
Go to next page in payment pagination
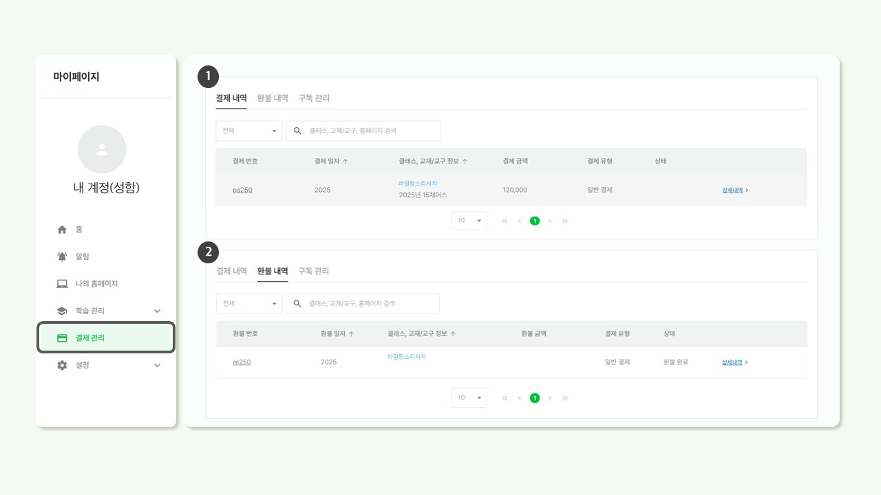550,221
